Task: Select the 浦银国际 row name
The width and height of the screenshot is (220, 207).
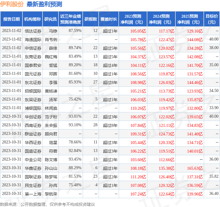Action: [33, 108]
